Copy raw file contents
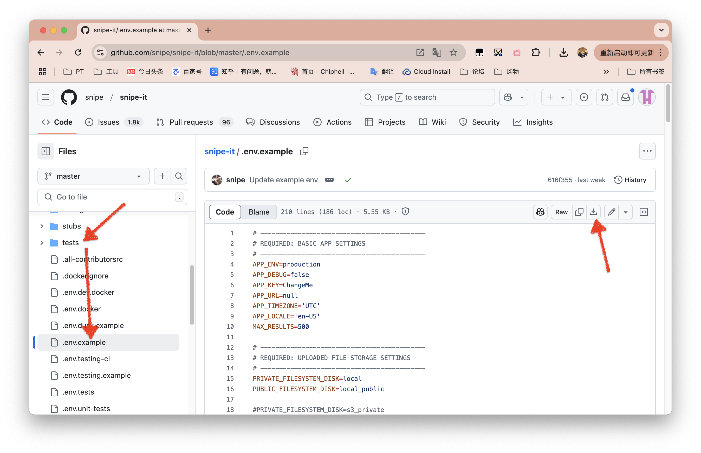701x453 pixels. 579,212
